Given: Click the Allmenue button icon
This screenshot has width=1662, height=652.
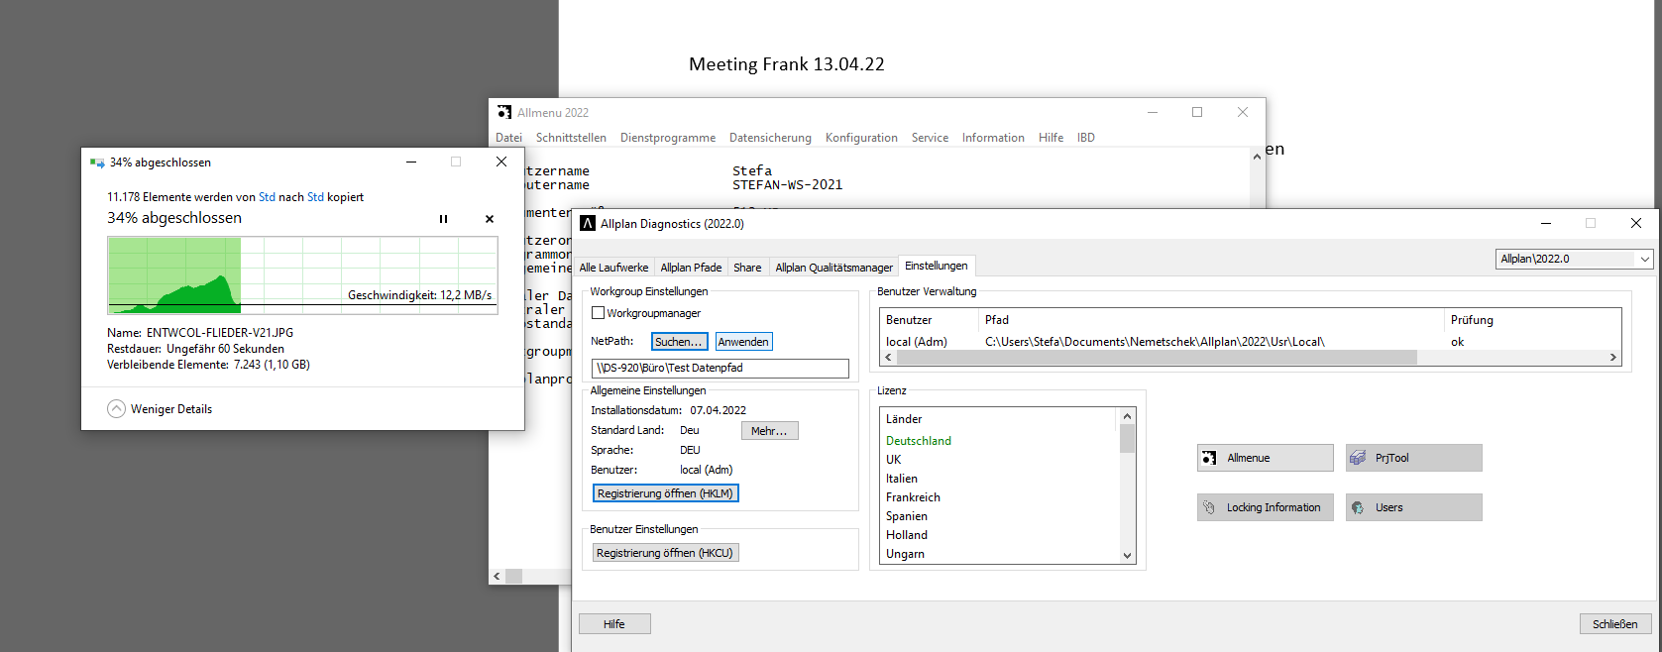Looking at the screenshot, I should click(1209, 458).
